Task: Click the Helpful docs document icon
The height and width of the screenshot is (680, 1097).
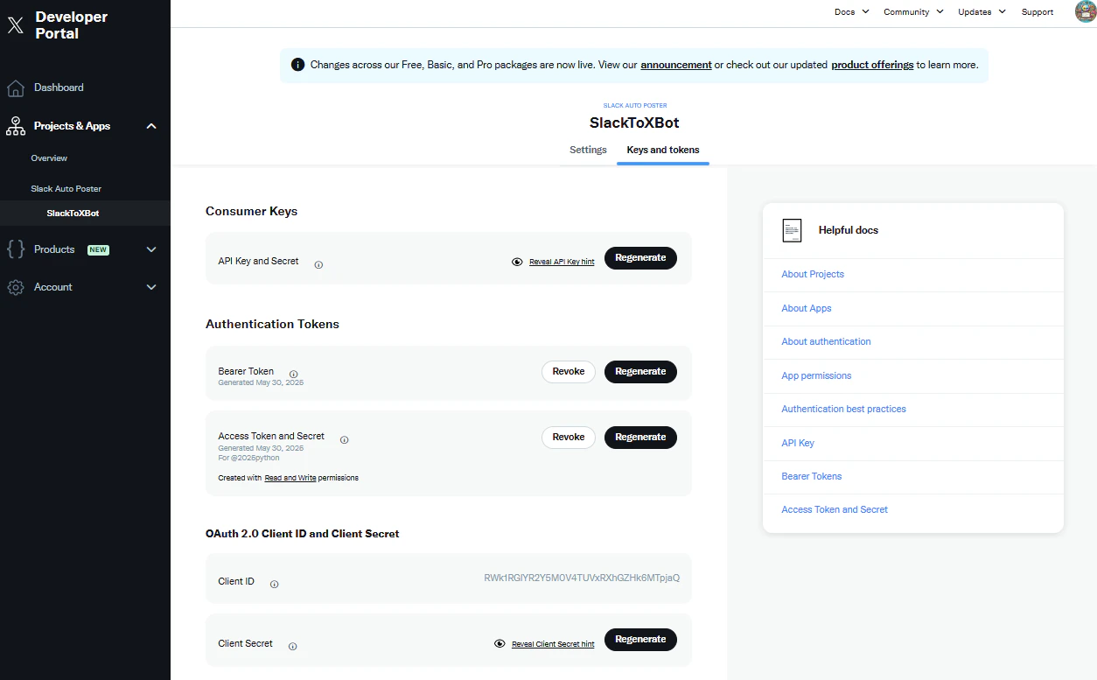Action: [792, 230]
